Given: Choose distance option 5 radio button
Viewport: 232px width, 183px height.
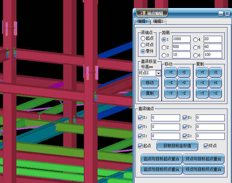Looking at the screenshot, I should point(196,48).
